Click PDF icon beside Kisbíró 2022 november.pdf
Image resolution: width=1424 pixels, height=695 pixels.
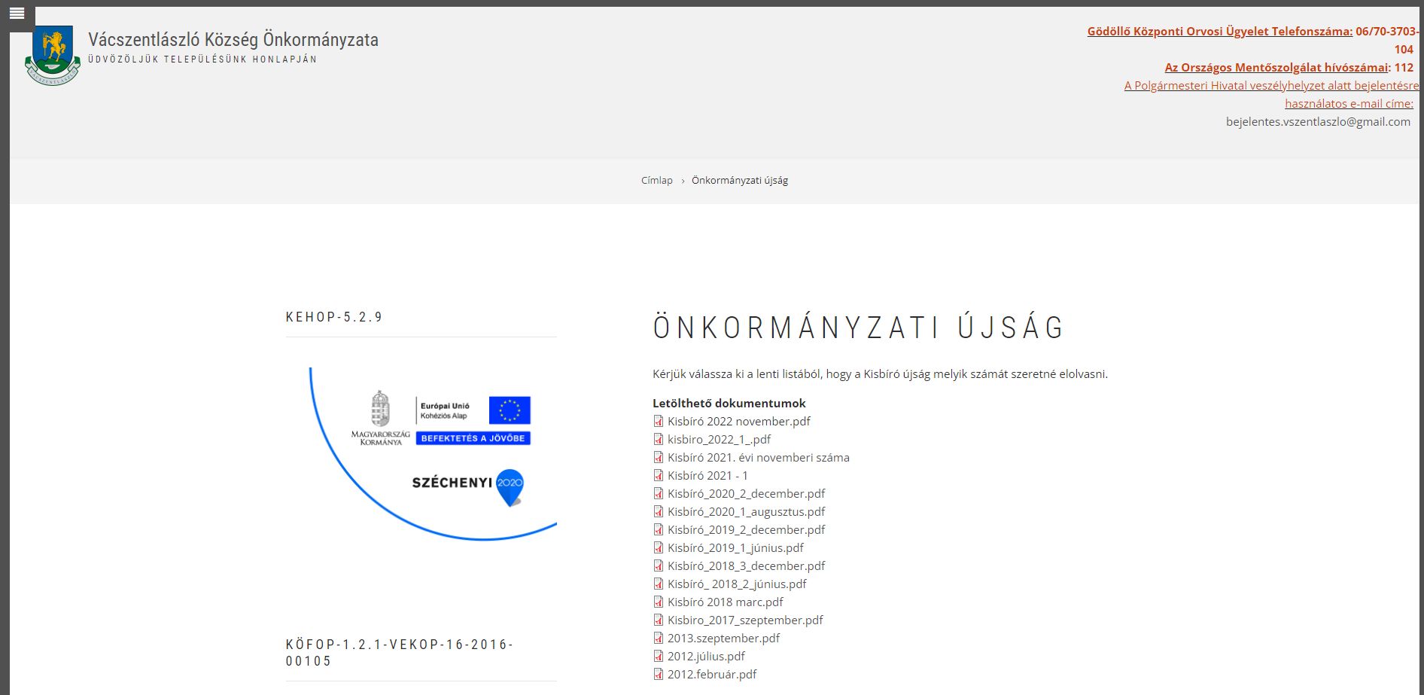(659, 421)
